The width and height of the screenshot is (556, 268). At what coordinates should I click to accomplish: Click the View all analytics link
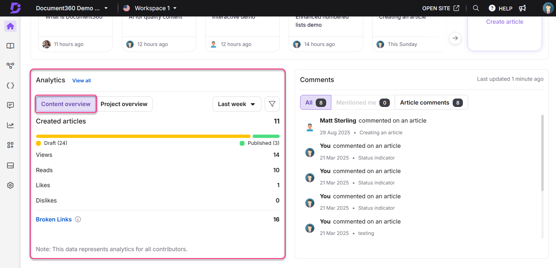point(81,81)
